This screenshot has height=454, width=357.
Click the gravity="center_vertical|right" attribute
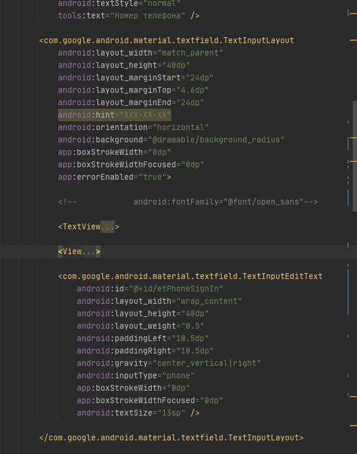[169, 364]
